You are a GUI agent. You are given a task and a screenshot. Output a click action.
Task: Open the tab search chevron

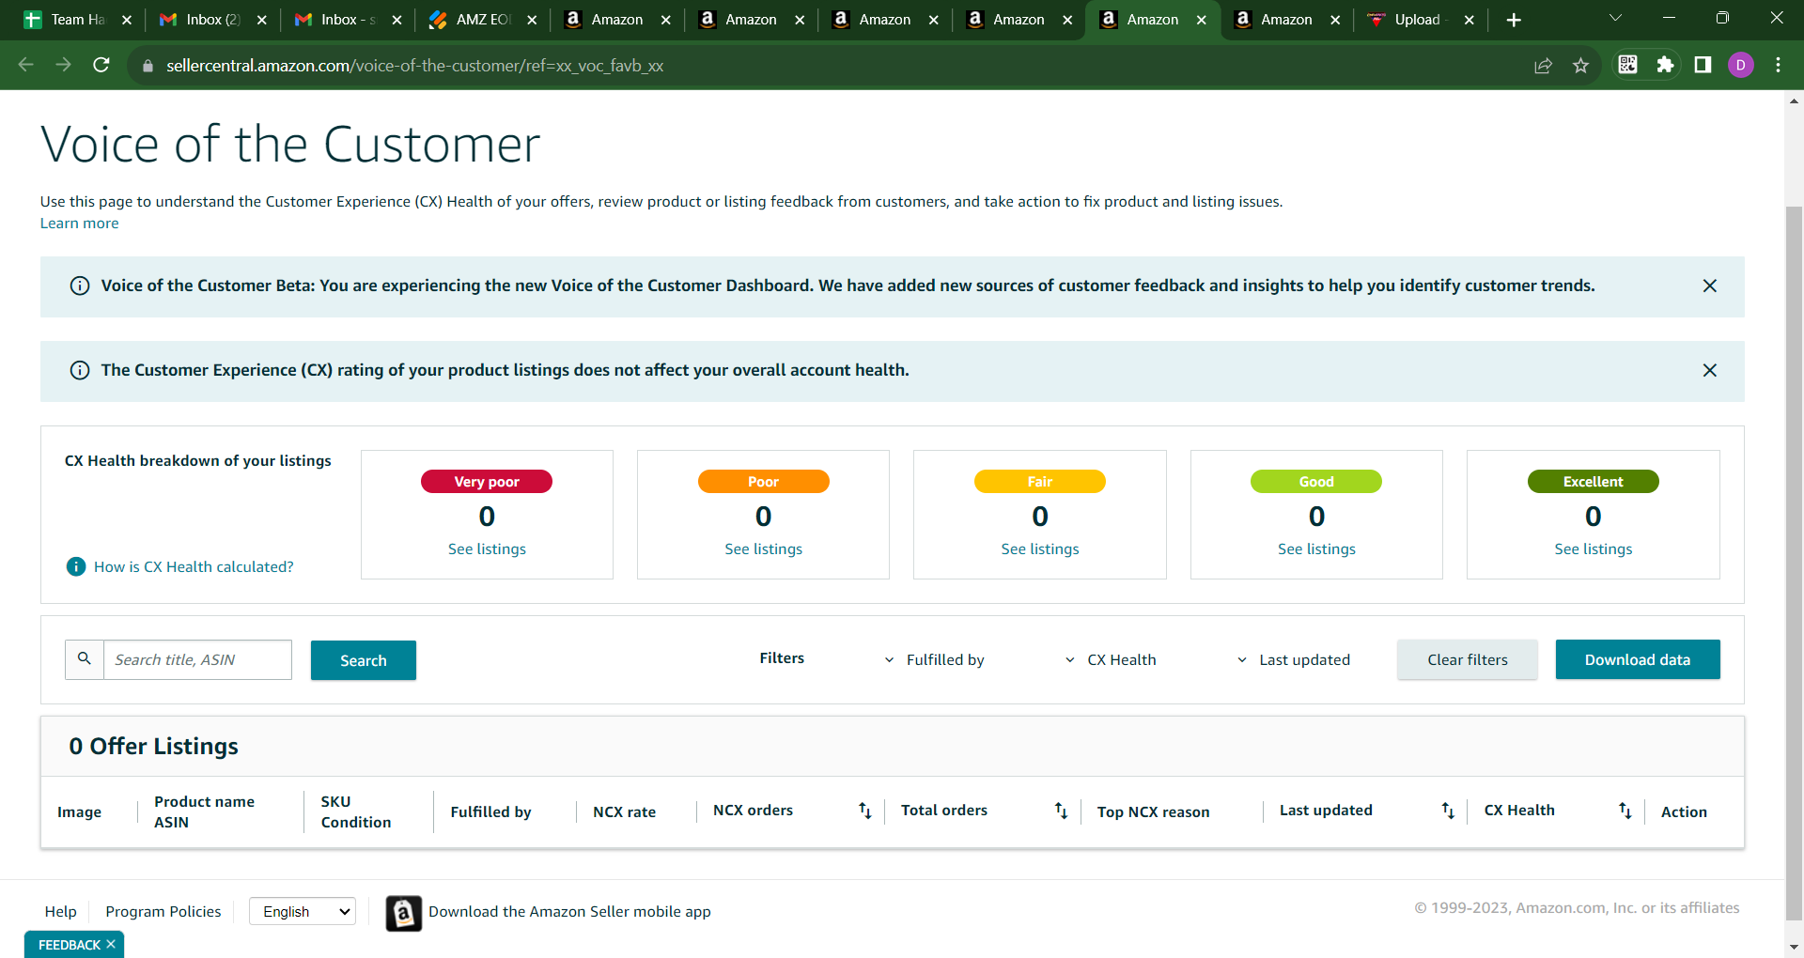pos(1615,18)
